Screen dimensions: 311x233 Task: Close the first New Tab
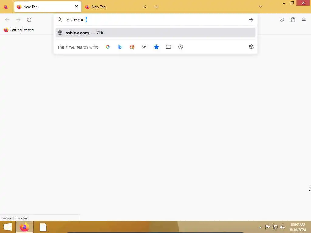(77, 7)
